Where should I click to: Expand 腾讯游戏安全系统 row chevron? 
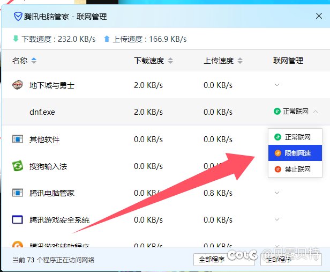[277, 219]
